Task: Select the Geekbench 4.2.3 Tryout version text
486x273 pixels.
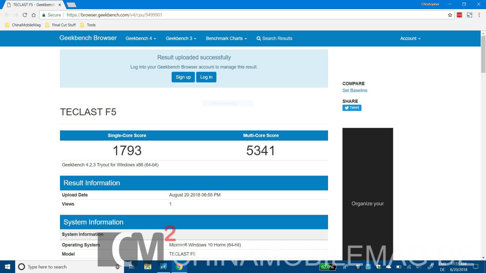Action: 110,165
